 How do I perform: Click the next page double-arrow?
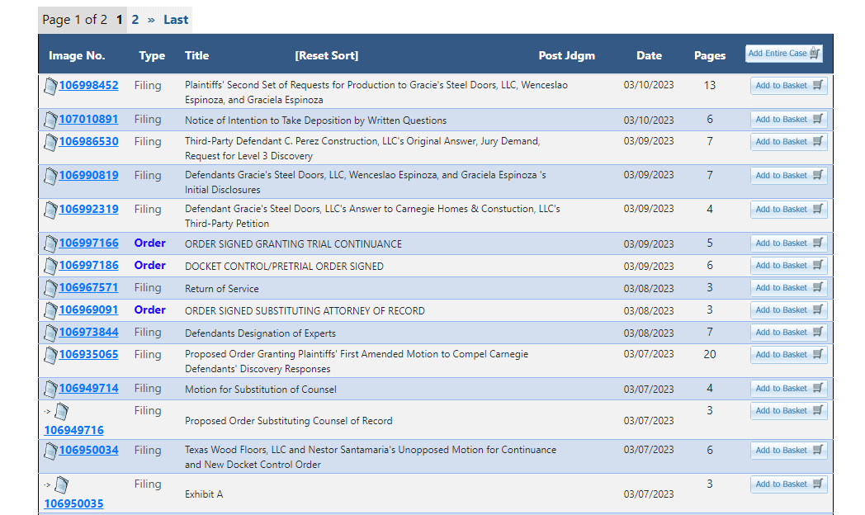(151, 20)
